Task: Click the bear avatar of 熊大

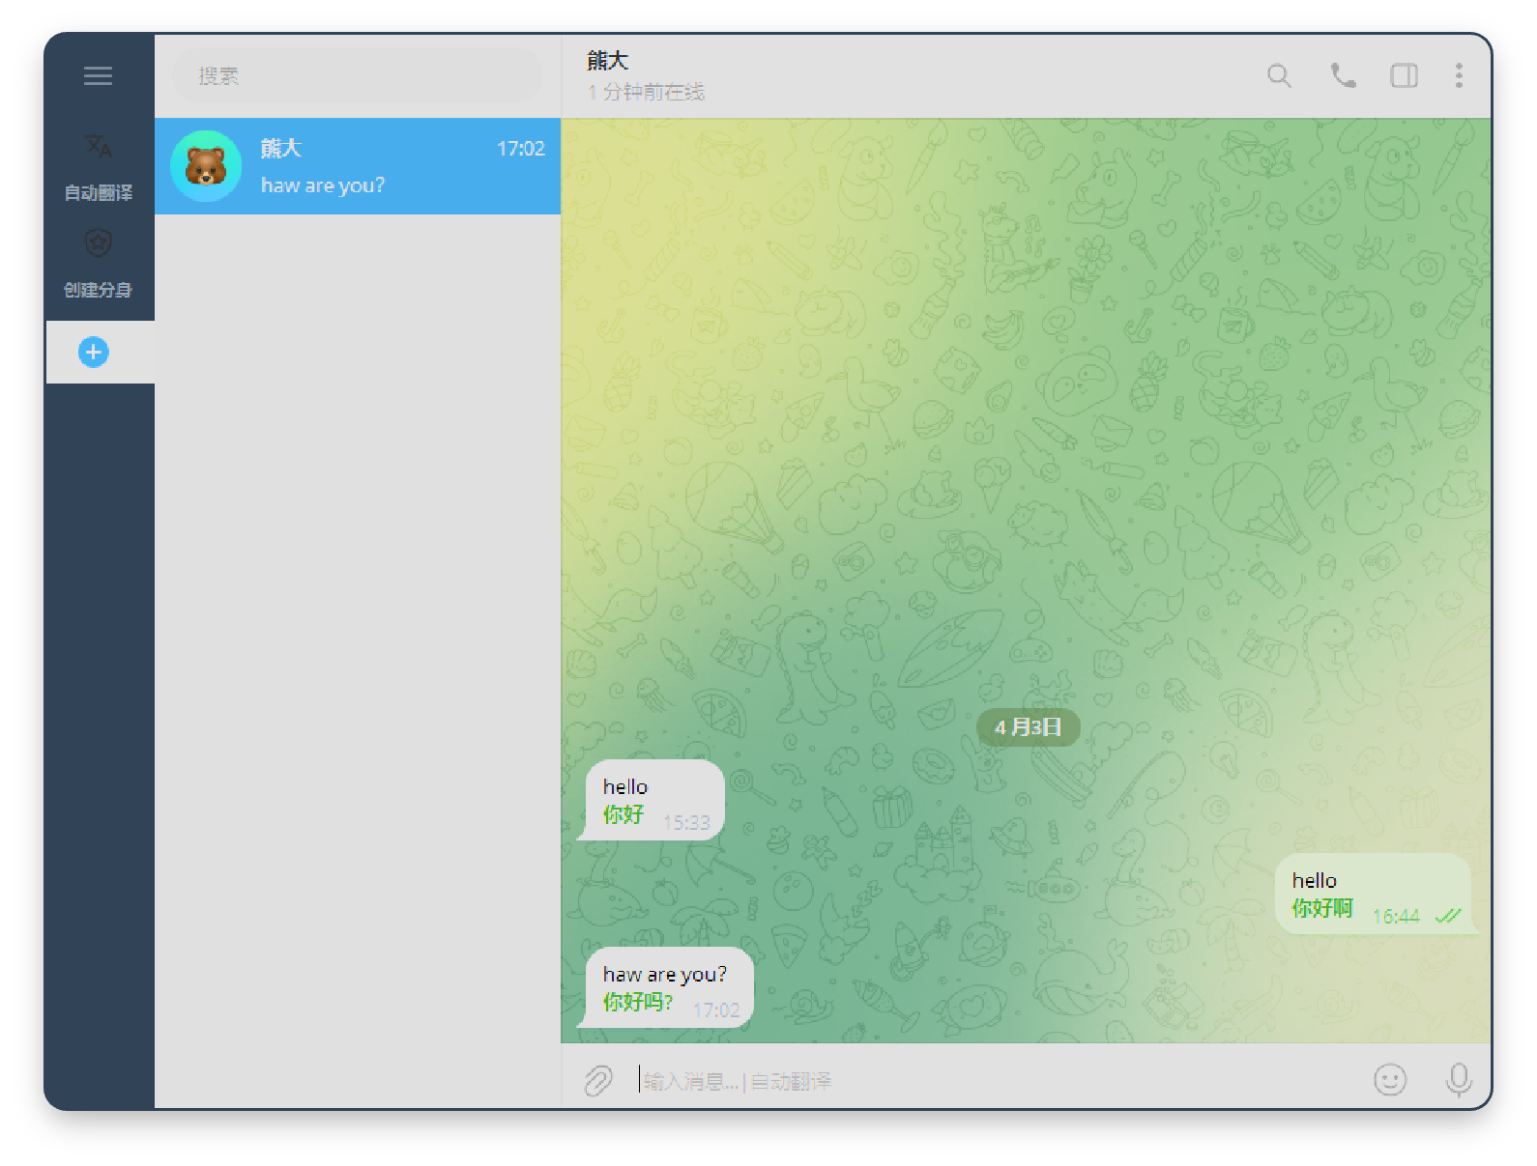Action: click(x=206, y=166)
